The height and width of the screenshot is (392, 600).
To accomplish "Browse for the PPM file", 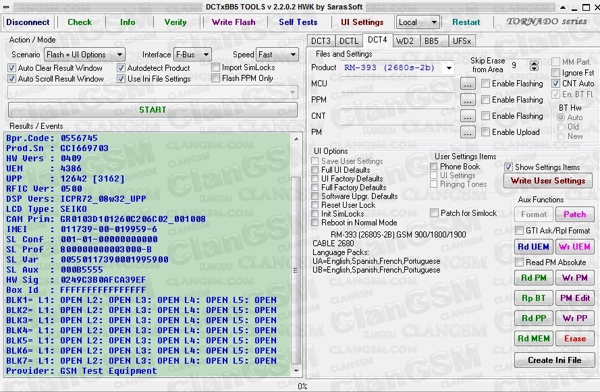I will (x=468, y=100).
